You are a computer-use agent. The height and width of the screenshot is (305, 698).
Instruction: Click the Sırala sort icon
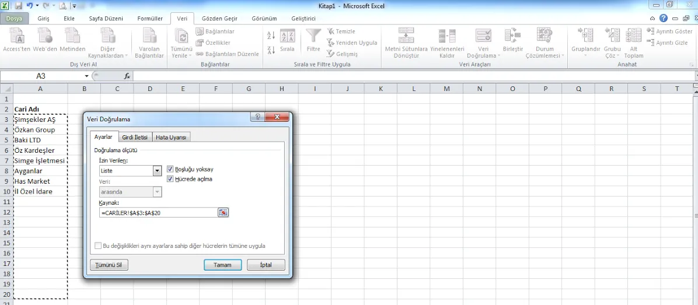(287, 37)
